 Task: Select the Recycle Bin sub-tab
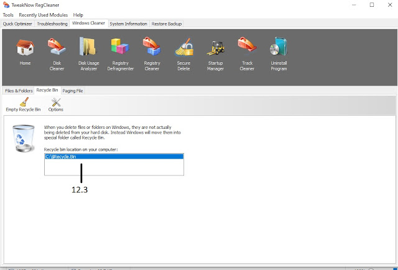click(47, 90)
